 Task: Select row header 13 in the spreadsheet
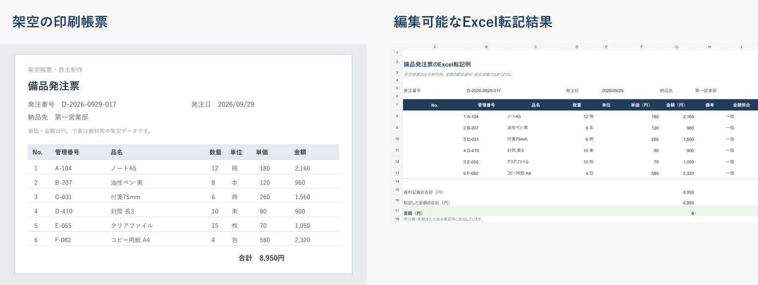(397, 173)
